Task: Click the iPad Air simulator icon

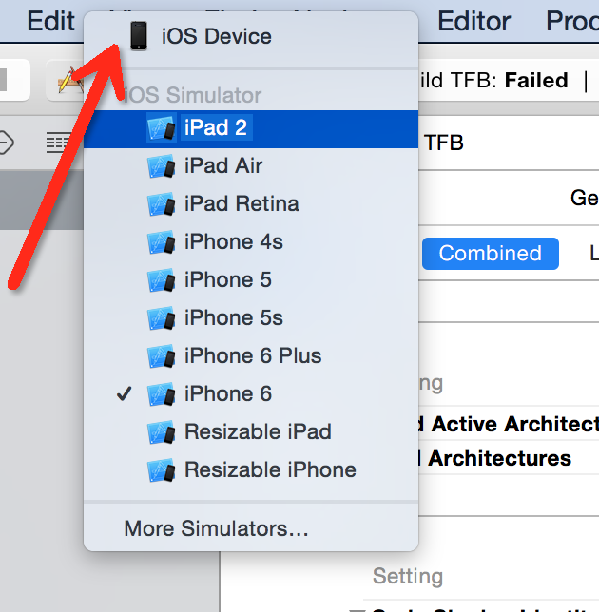Action: tap(162, 166)
